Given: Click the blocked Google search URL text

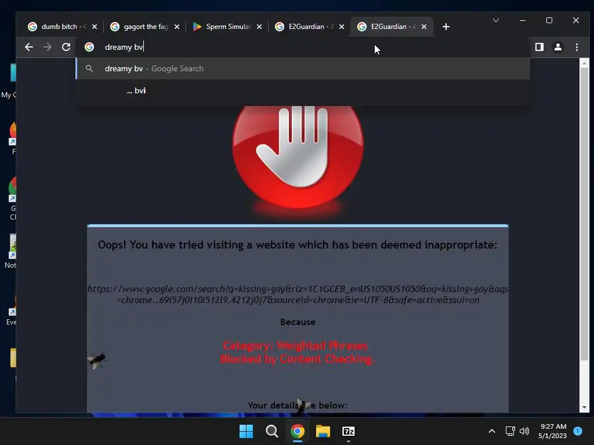Looking at the screenshot, I should pos(298,294).
